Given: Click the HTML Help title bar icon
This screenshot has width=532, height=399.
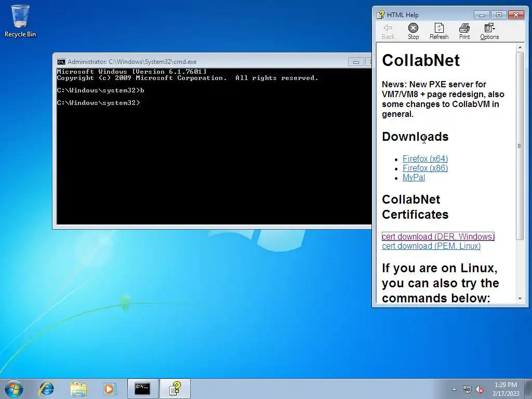Looking at the screenshot, I should 381,15.
